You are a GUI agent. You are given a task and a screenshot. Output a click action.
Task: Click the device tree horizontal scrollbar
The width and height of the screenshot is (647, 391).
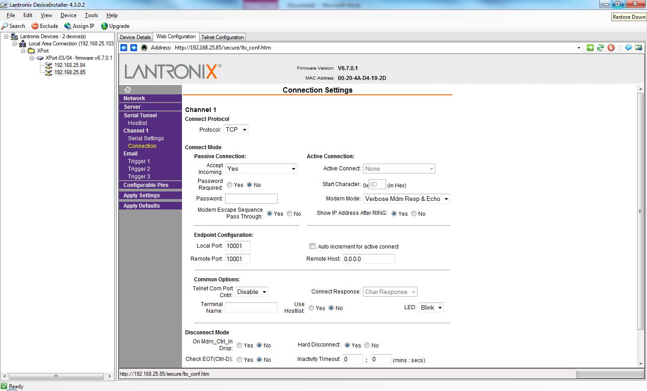(x=56, y=376)
